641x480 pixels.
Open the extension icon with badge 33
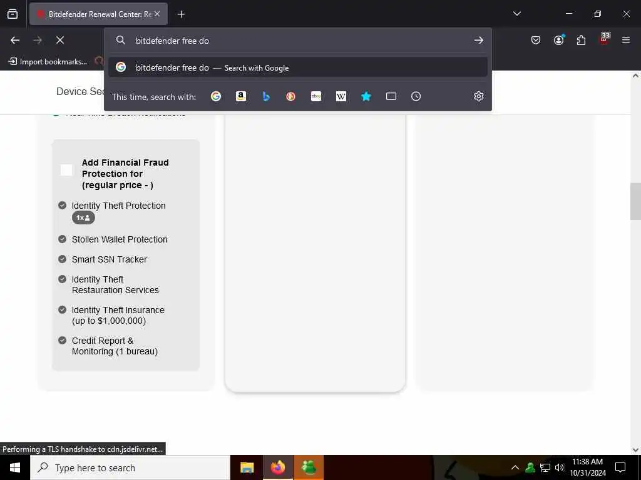pos(604,39)
